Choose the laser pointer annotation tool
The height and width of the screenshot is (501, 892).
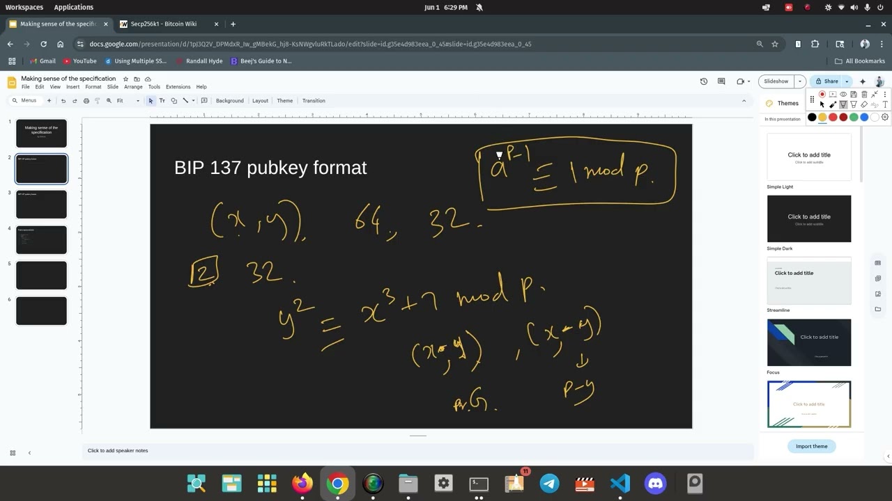(833, 104)
